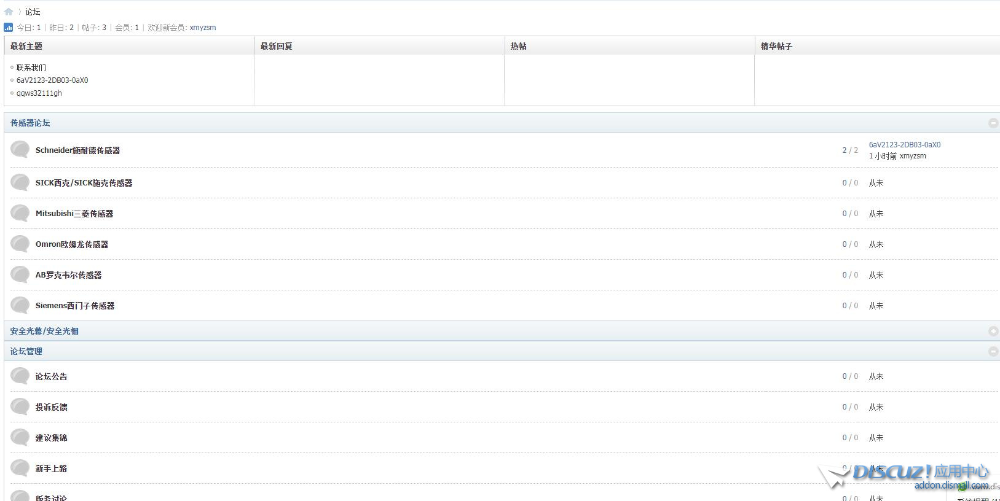Click the AB罗克韦尔传感器 forum bubble icon
Image resolution: width=1000 pixels, height=501 pixels.
coord(20,274)
